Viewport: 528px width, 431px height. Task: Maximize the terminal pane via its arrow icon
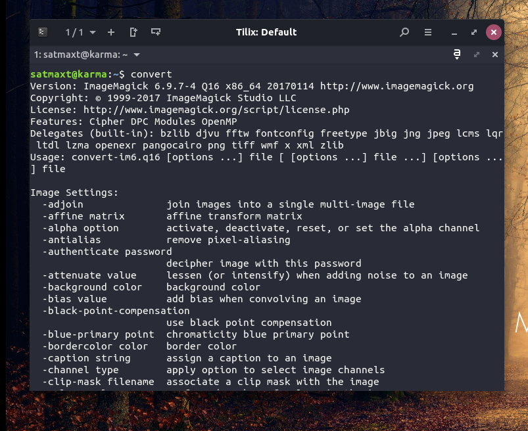(x=476, y=55)
